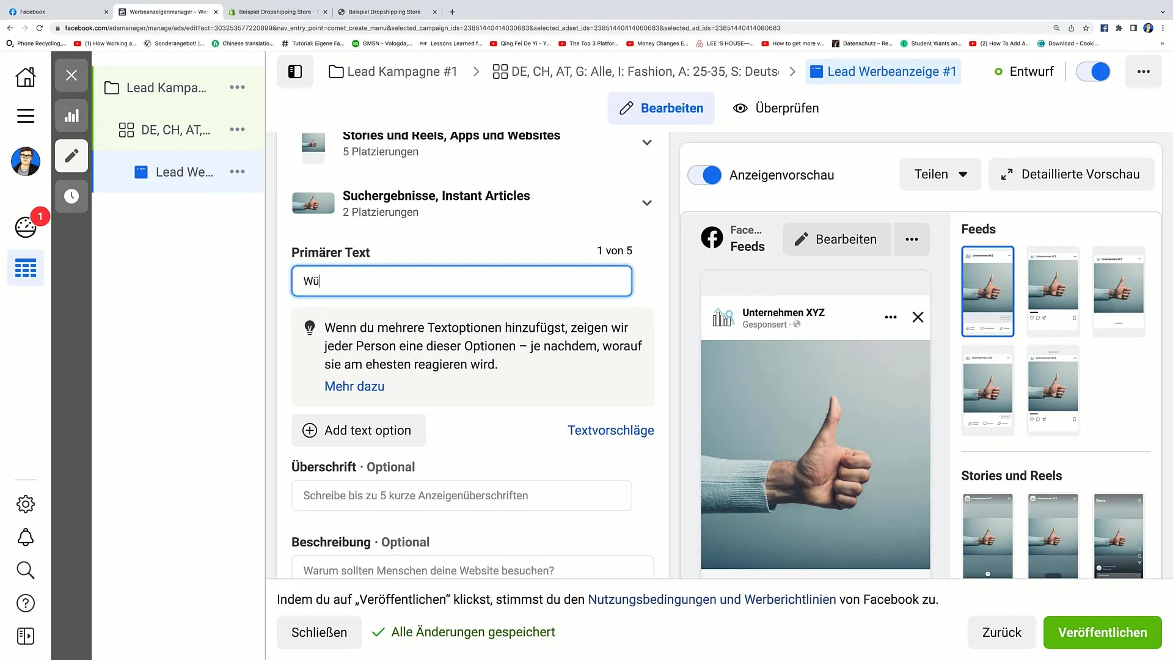The image size is (1173, 660).
Task: Select the settings gear icon in sidebar
Action: [26, 504]
